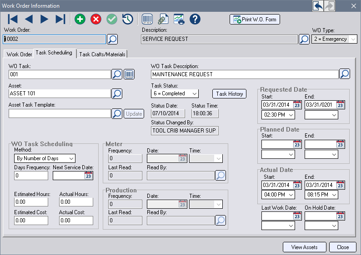361x255 pixels.
Task: Click the Days Frequency input field
Action: tap(31, 176)
